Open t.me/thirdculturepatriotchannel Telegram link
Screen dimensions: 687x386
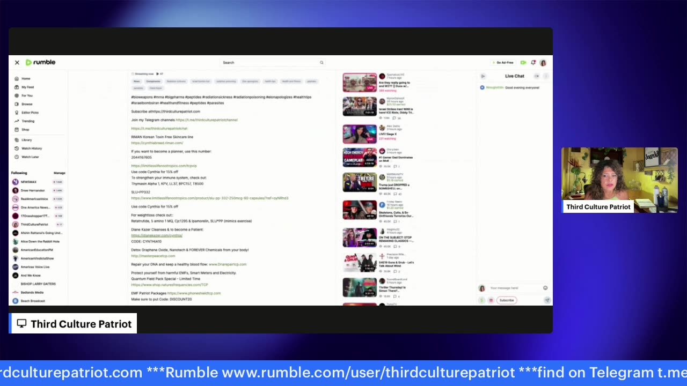click(207, 120)
